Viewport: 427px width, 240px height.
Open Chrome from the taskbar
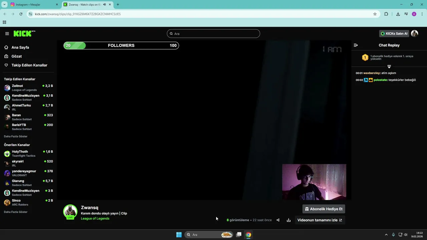click(248, 235)
